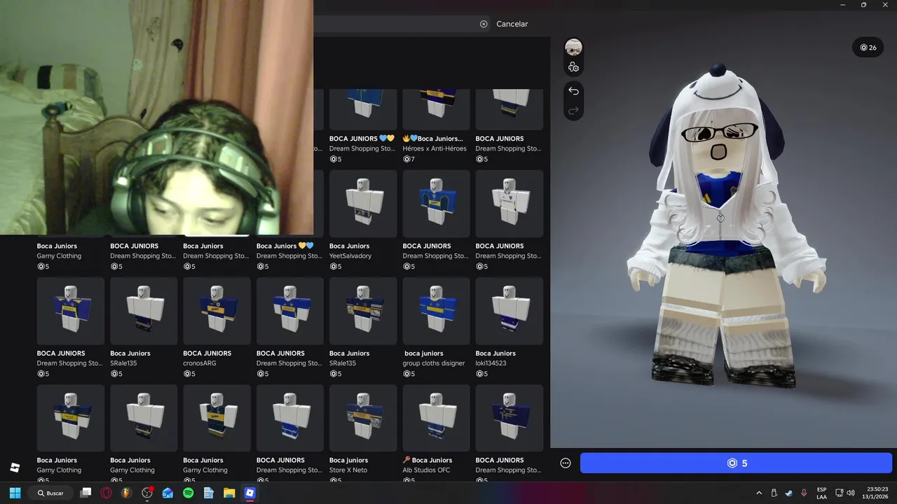Open creator link Store X Neto
Image resolution: width=897 pixels, height=504 pixels.
(348, 470)
